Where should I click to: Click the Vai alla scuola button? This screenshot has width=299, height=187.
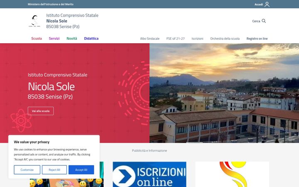41,111
